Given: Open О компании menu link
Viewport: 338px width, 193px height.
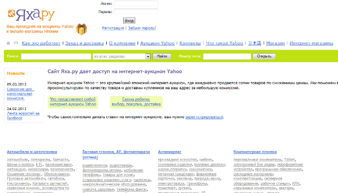Looking at the screenshot, I should click(x=122, y=43).
